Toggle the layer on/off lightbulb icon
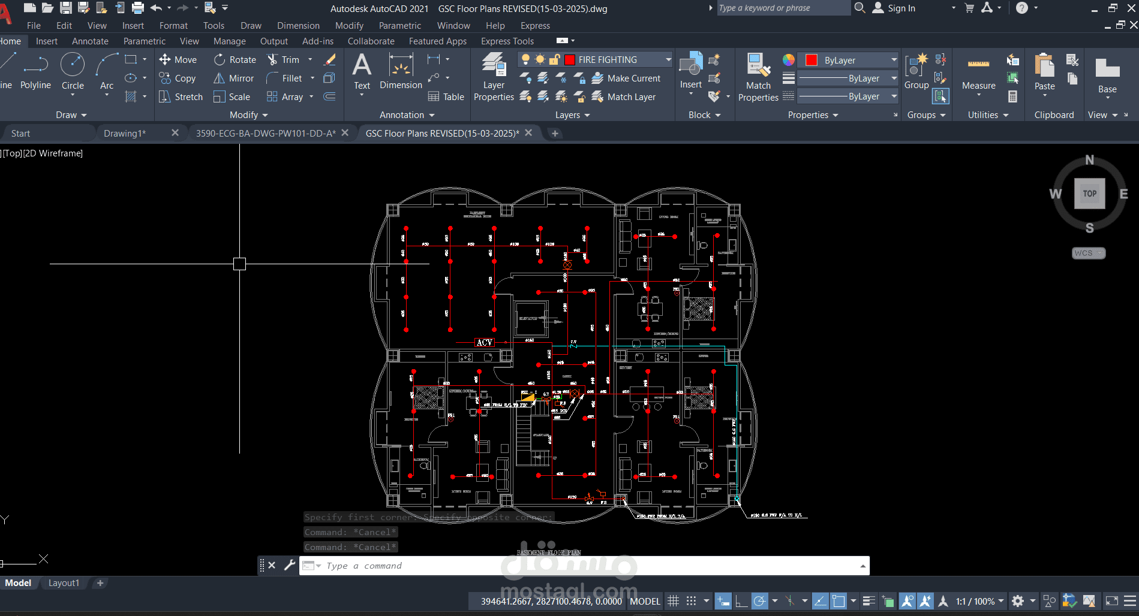This screenshot has height=616, width=1139. click(x=525, y=59)
